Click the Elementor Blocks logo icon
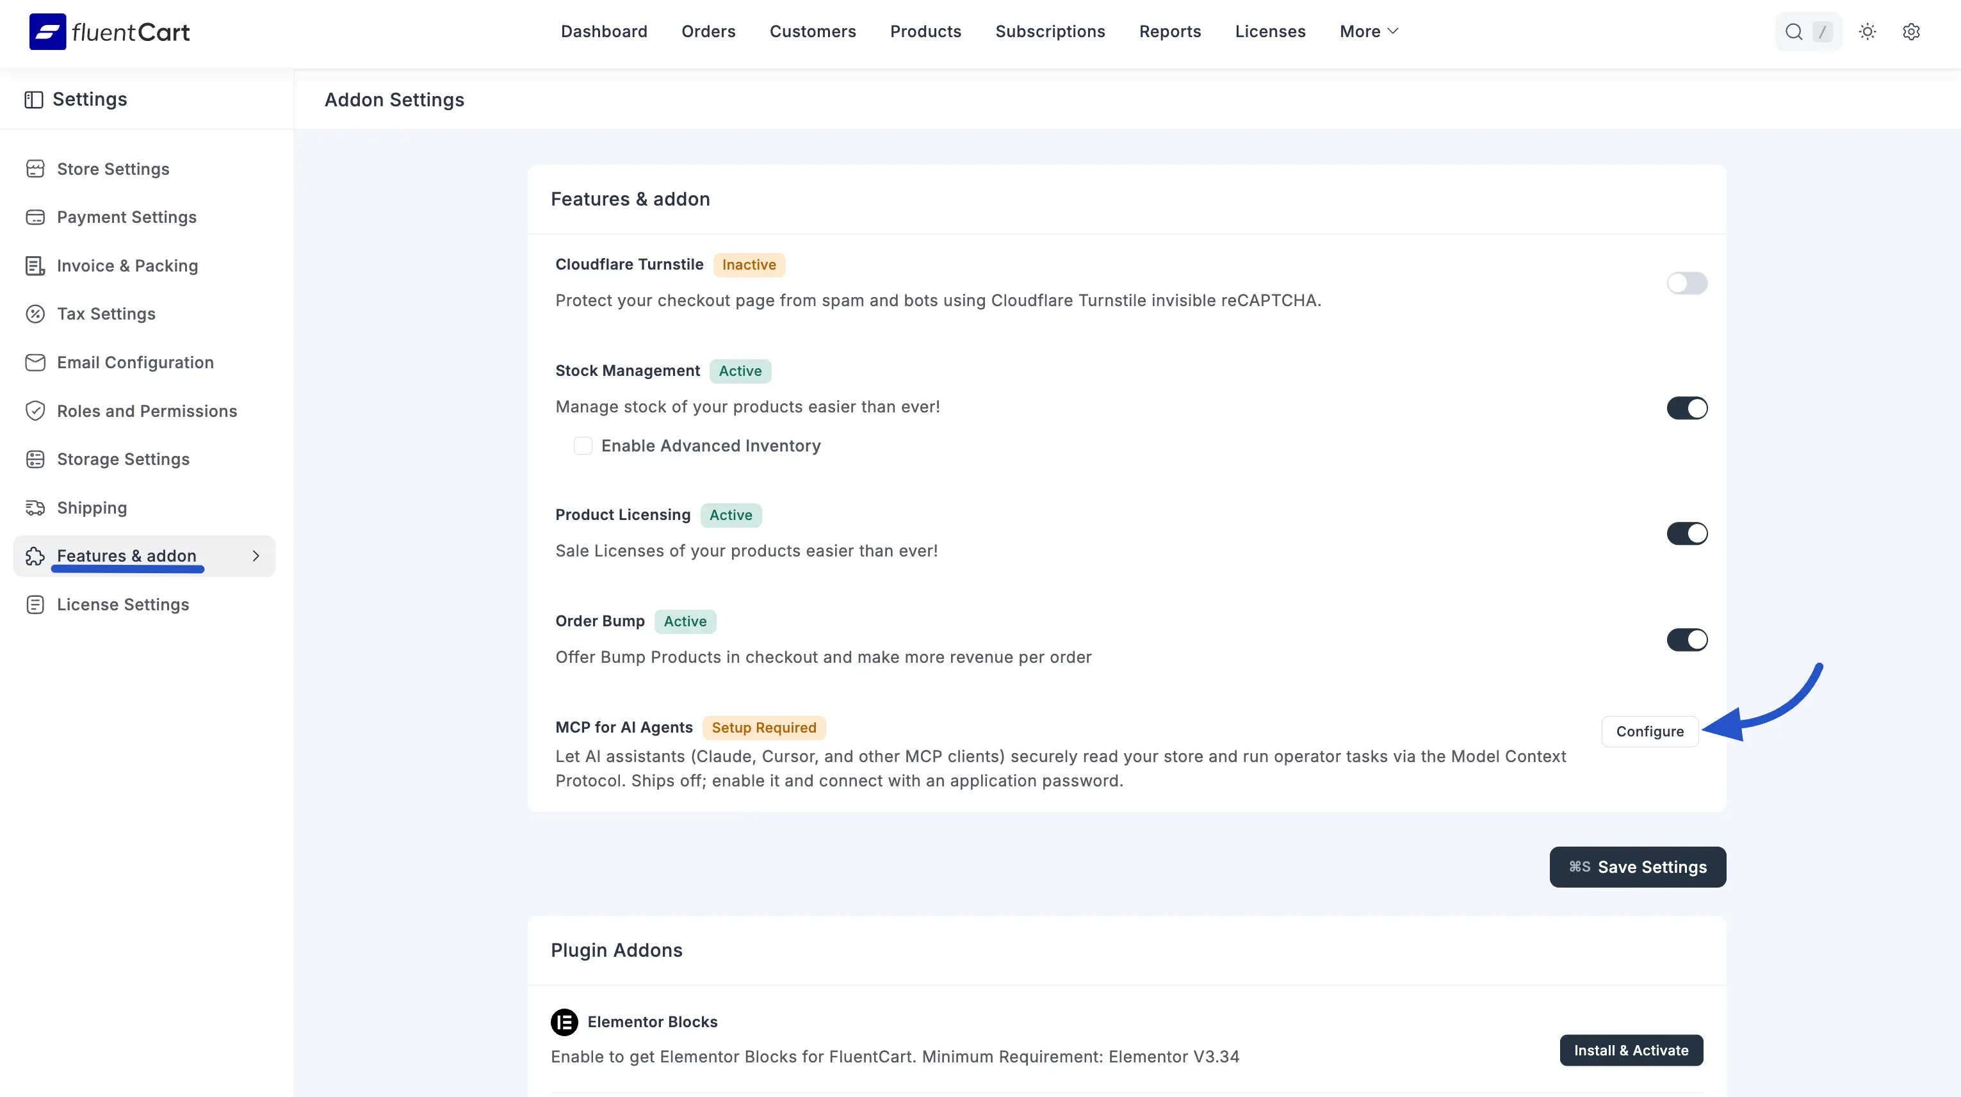The image size is (1961, 1097). tap(564, 1021)
